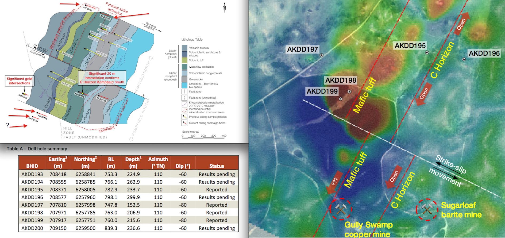Click the Greywacke colour swatch
Viewport: 505px width, 238px height.
pyautogui.click(x=184, y=79)
